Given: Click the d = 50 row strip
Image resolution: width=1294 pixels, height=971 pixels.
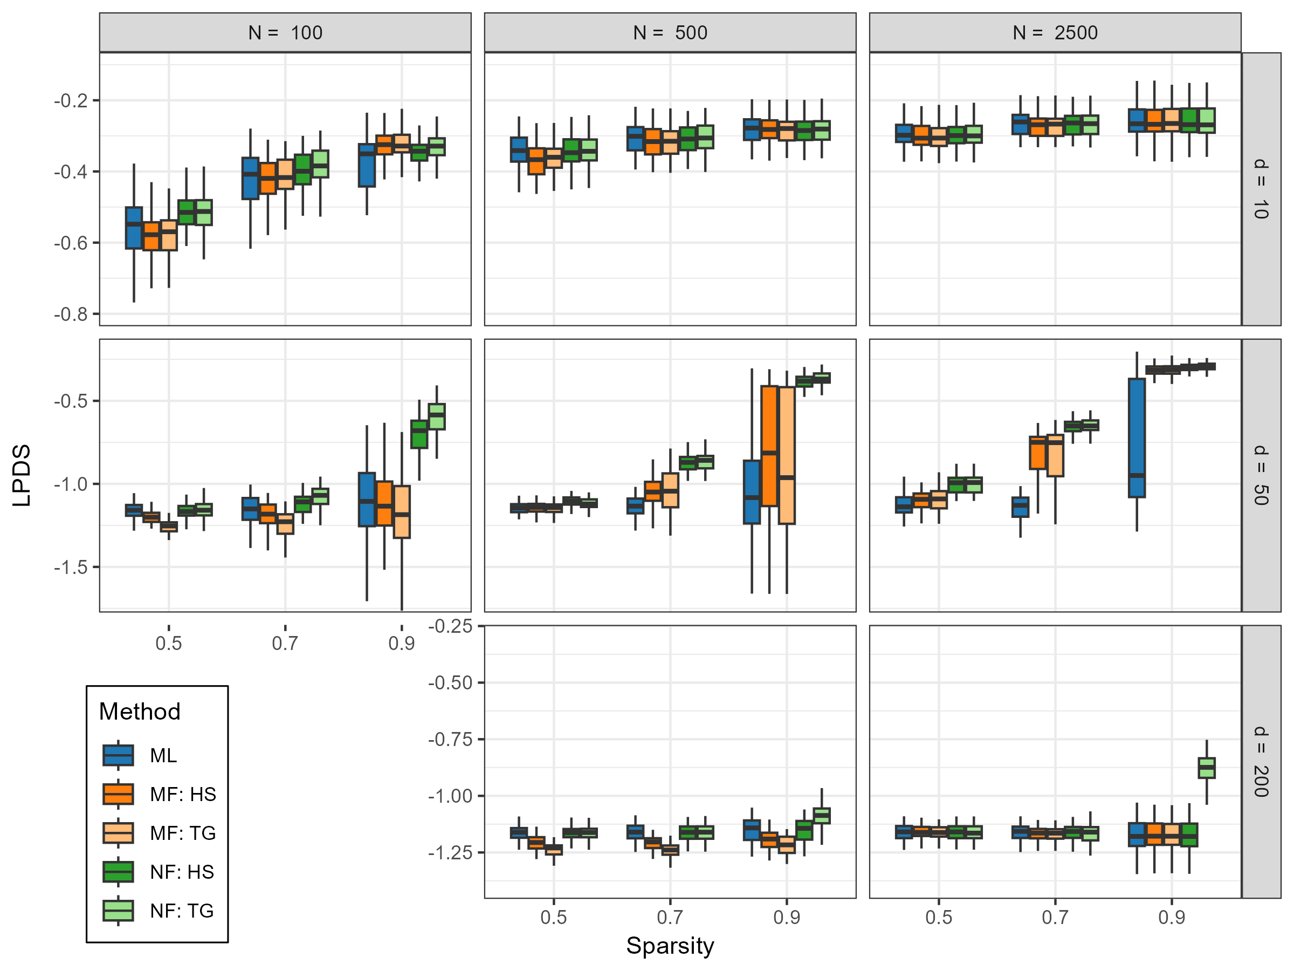Looking at the screenshot, I should coord(1261,475).
